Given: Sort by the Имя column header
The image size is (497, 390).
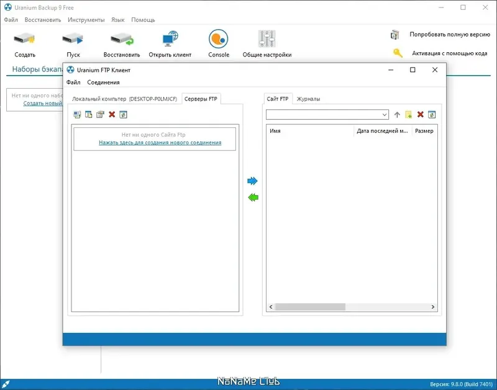Looking at the screenshot, I should coord(310,131).
